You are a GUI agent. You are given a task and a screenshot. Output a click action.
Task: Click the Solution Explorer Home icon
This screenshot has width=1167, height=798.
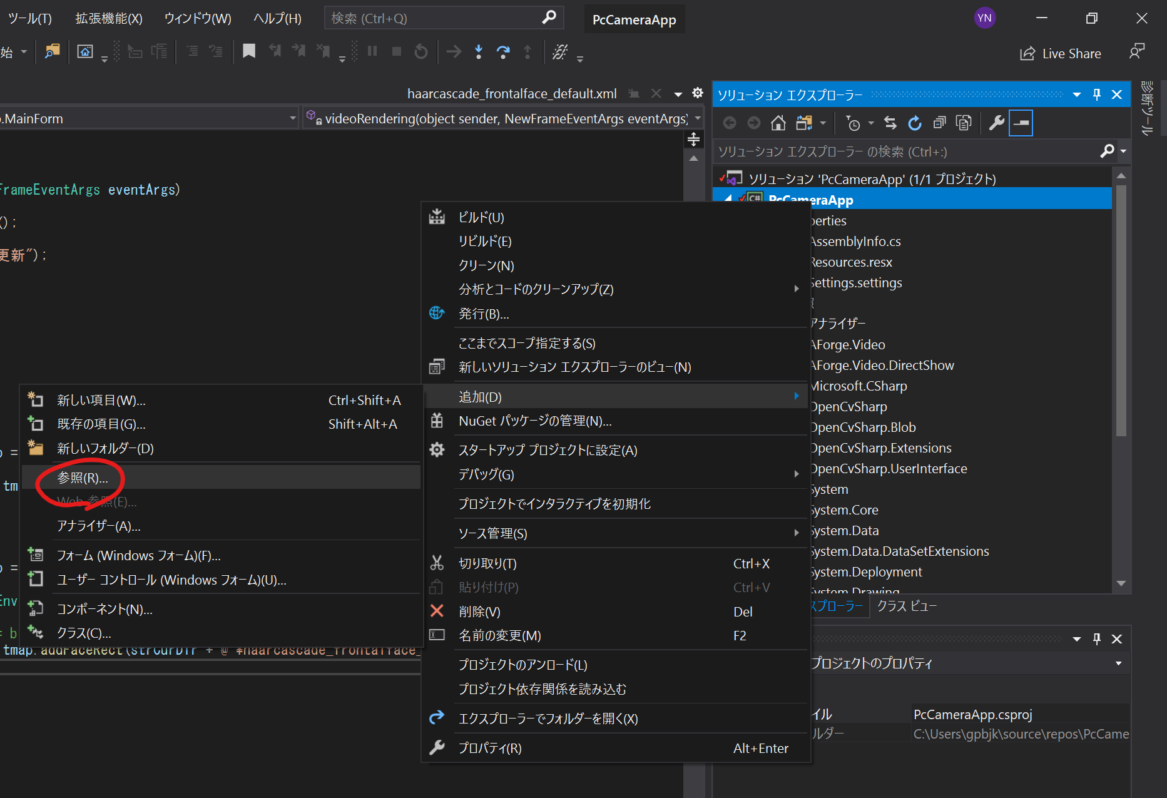point(778,123)
